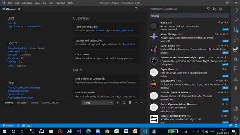This screenshot has width=240, height=135.
Task: Close the terminal panel
Action: tap(142, 102)
